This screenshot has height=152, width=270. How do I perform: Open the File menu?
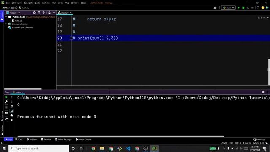tap(8, 3)
